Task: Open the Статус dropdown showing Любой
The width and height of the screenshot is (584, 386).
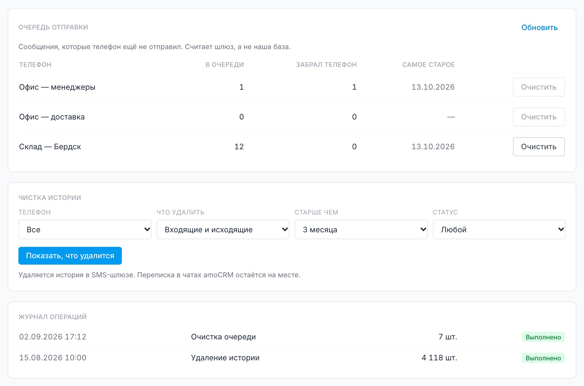Action: pos(499,229)
